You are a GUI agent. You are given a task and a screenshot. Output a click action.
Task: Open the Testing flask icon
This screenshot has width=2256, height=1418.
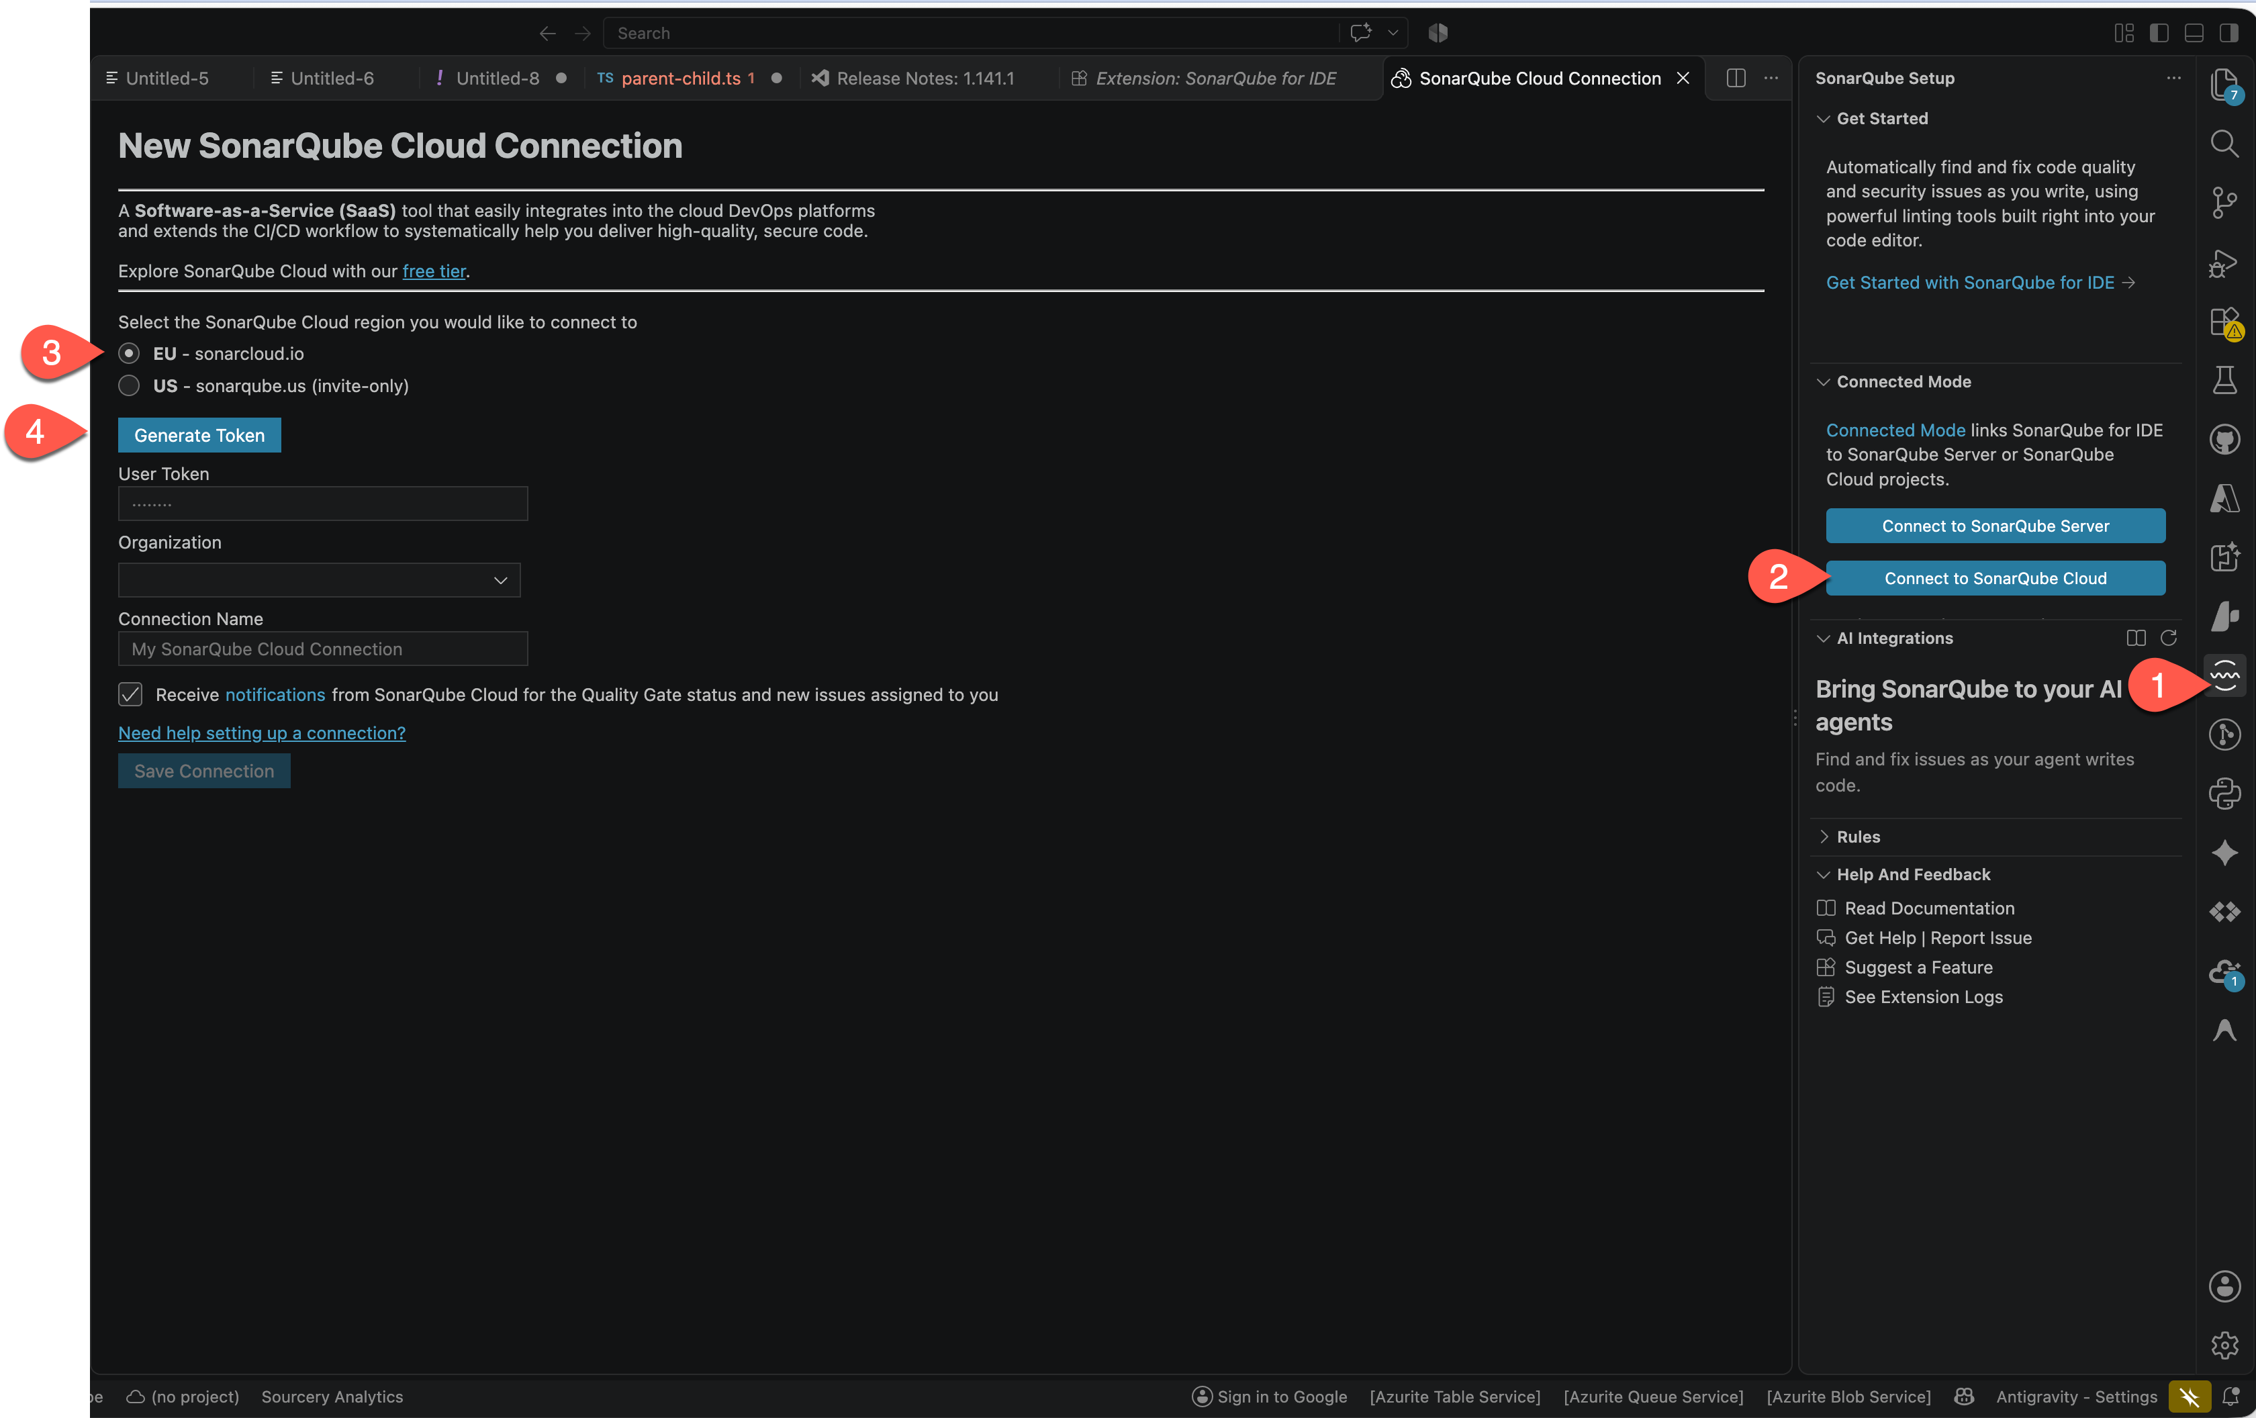2224,380
